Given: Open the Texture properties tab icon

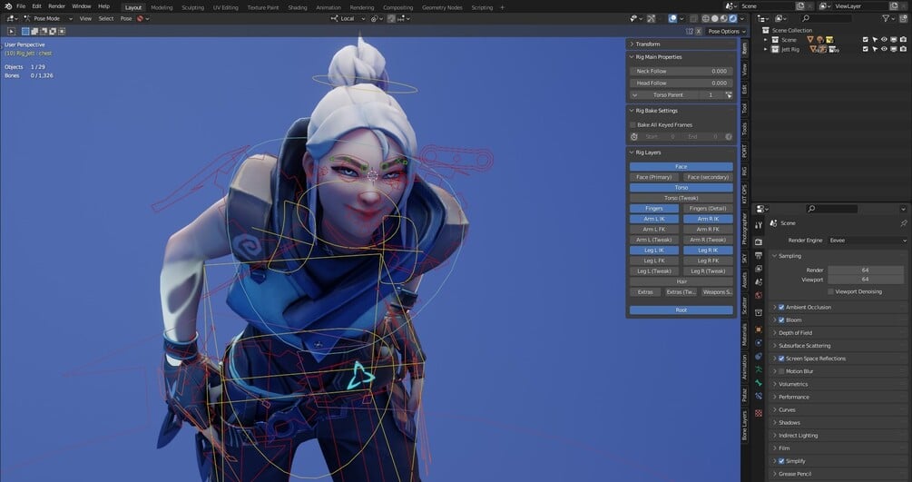Looking at the screenshot, I should (x=759, y=412).
